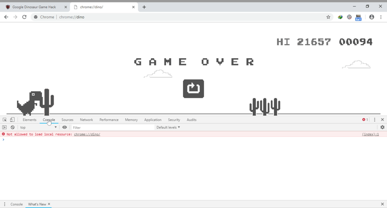Reload the chrome://dino page

[24, 17]
